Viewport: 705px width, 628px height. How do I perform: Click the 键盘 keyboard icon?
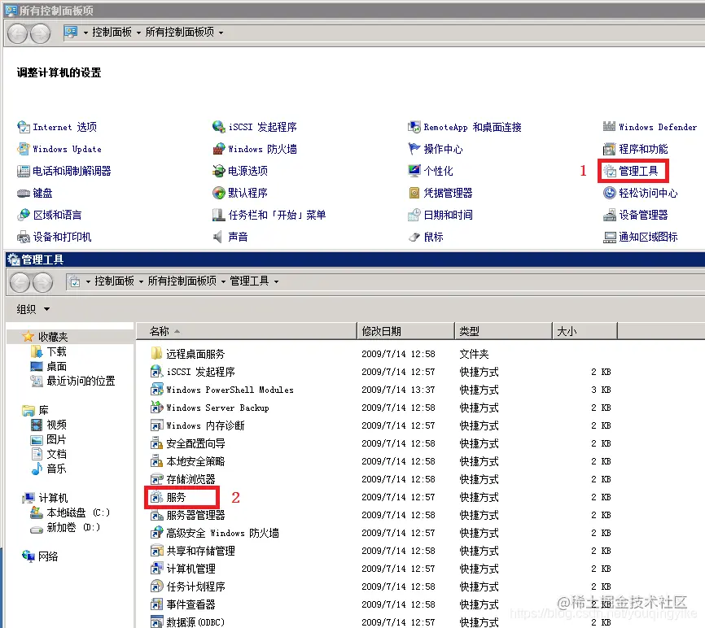coord(24,193)
